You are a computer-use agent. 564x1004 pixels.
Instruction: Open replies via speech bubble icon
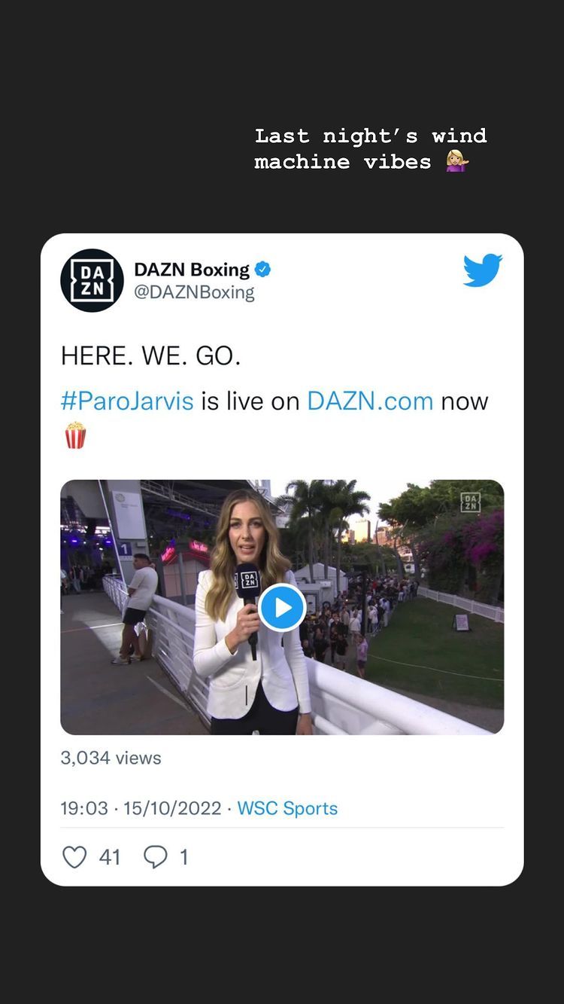(x=156, y=857)
